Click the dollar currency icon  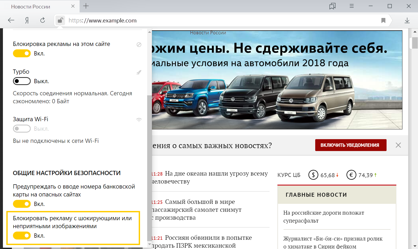313,175
